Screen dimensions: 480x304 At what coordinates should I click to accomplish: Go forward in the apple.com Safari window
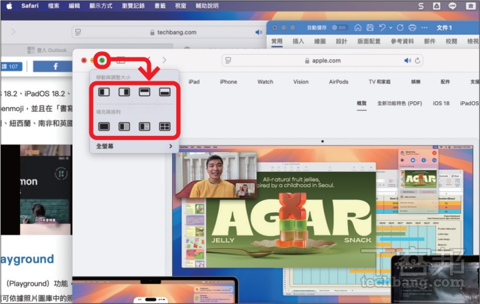click(165, 60)
